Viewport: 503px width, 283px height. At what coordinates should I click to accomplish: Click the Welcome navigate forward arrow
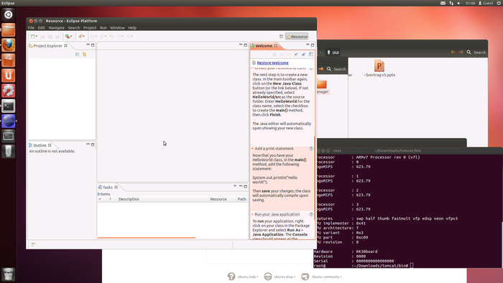point(289,55)
